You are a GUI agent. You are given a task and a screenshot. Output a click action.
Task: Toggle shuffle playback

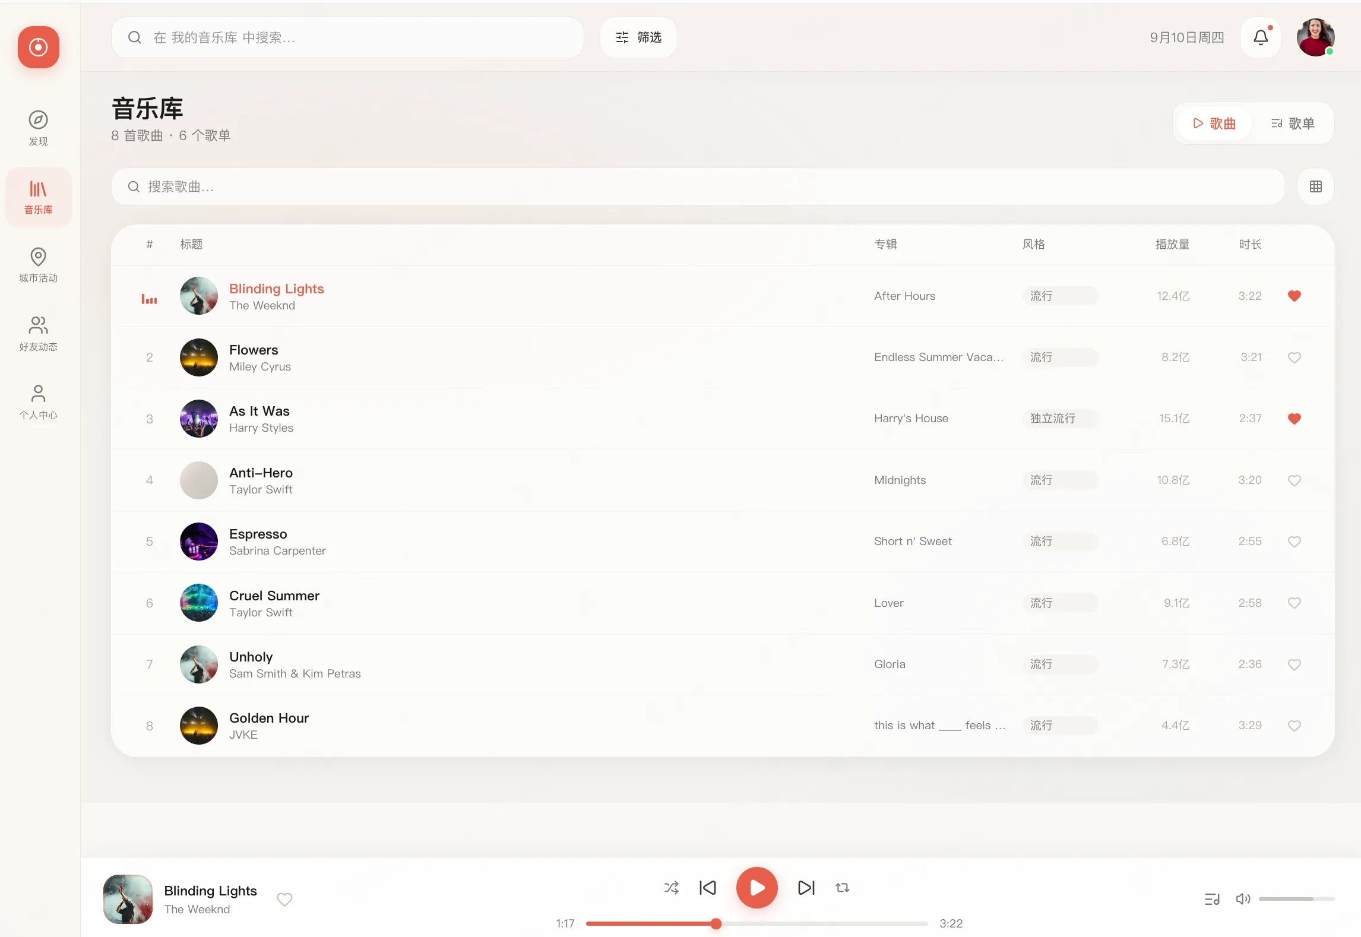tap(671, 888)
